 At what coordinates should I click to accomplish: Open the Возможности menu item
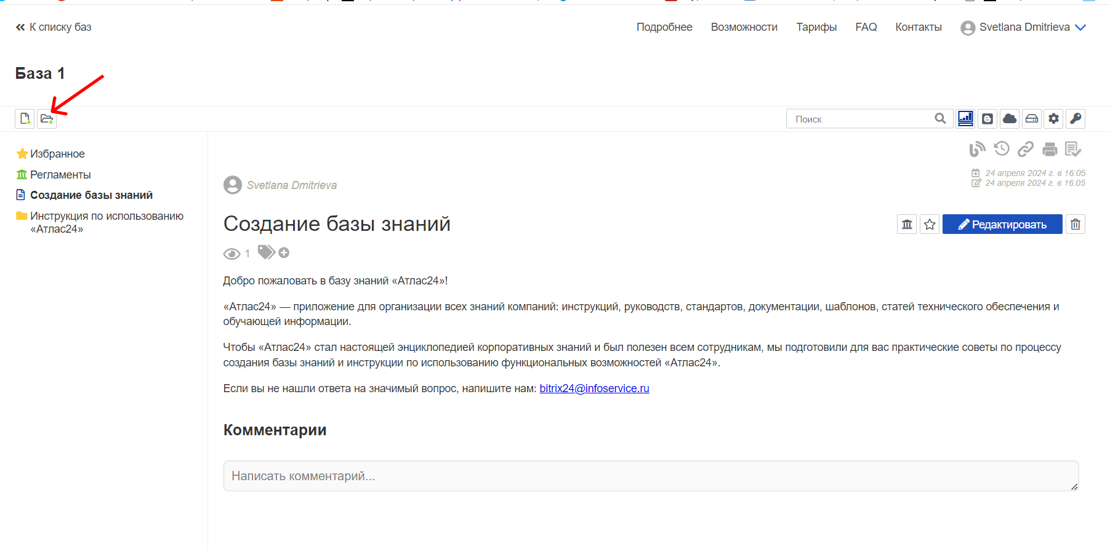pos(744,27)
